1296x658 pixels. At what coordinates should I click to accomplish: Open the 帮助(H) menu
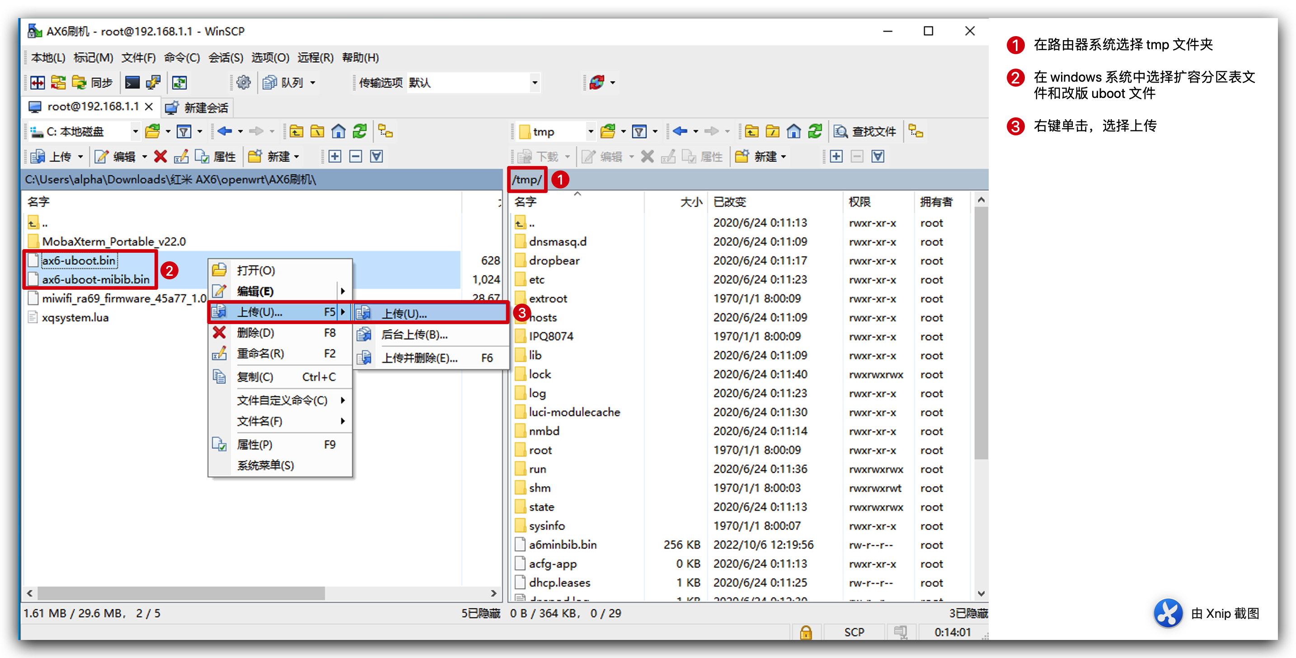[x=361, y=58]
